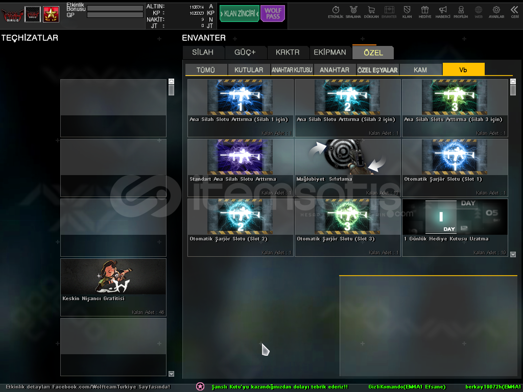Image resolution: width=523 pixels, height=392 pixels.
Task: Click the JT balance value
Action: coord(202,26)
